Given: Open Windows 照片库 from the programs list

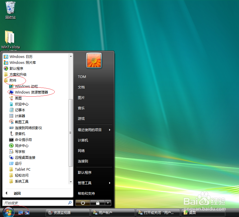Looking at the screenshot, I should (20, 62).
